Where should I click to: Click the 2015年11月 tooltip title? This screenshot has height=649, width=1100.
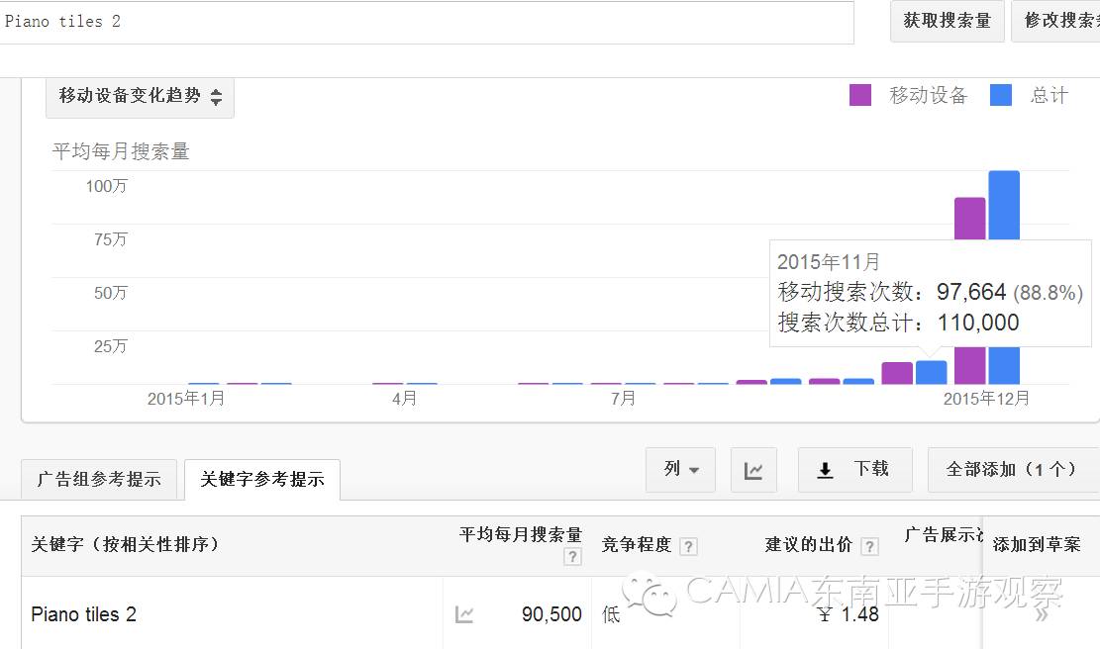829,262
